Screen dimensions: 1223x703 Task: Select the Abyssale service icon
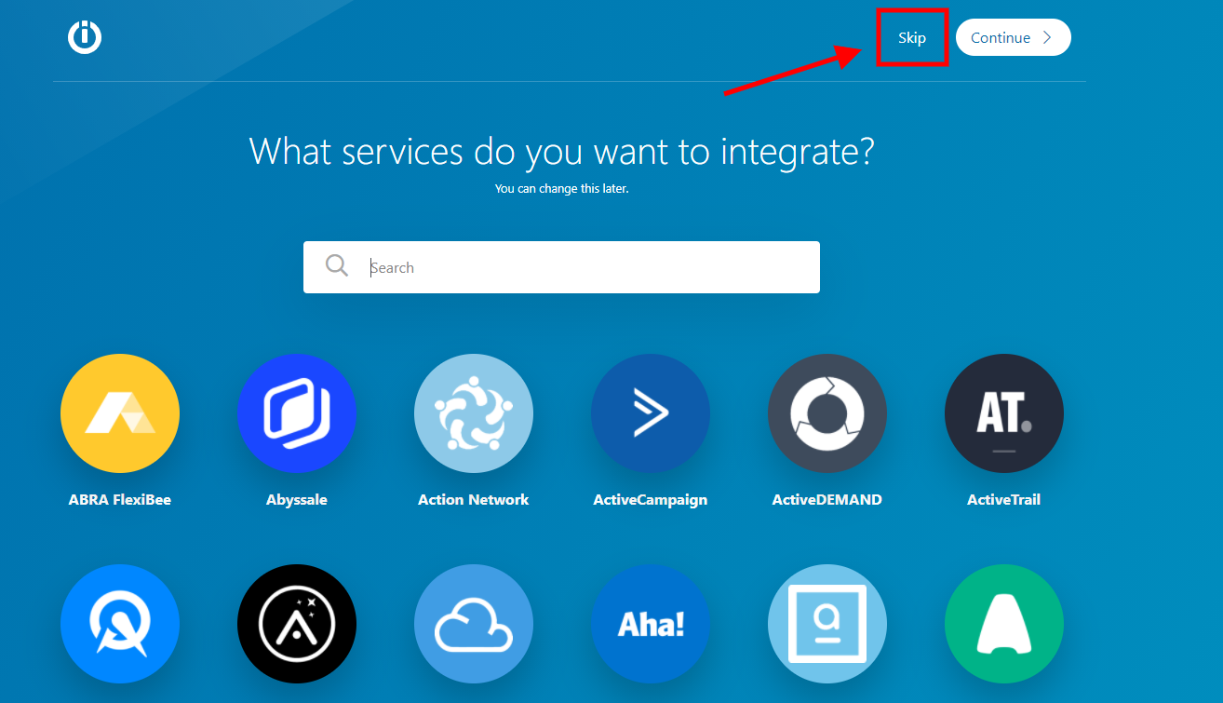pos(297,413)
